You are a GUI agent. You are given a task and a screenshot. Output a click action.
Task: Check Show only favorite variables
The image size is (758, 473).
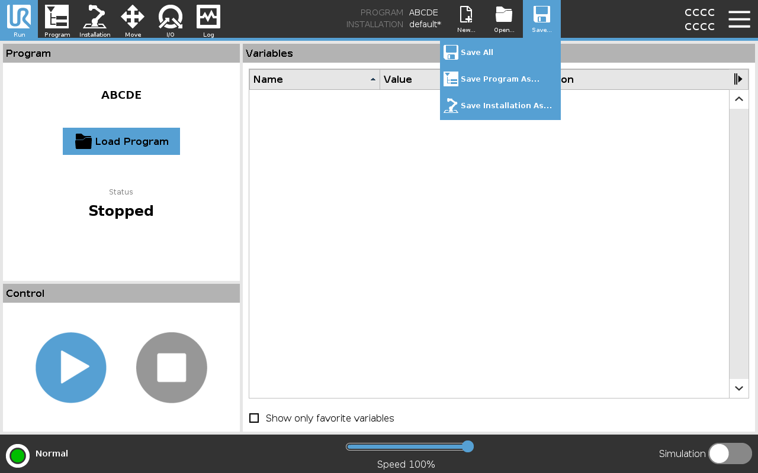(254, 418)
